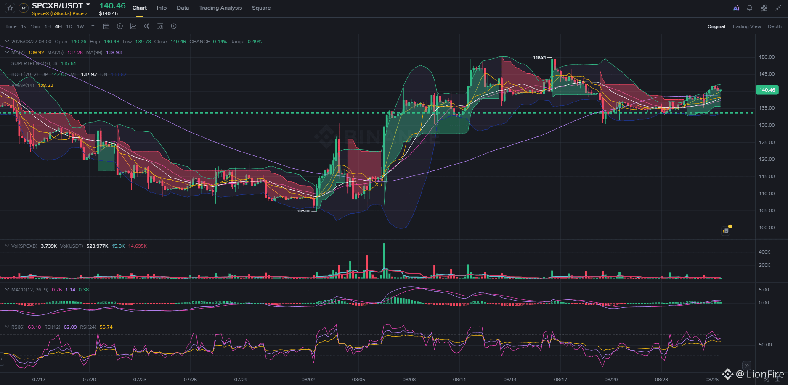Click the CHANGE value 0.14%
The width and height of the screenshot is (788, 385).
pos(220,42)
